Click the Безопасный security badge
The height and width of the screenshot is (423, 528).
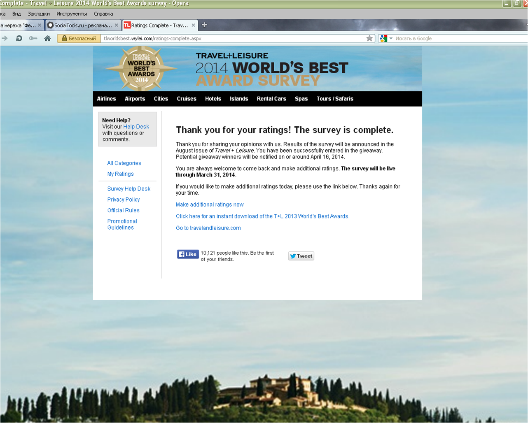(x=79, y=38)
